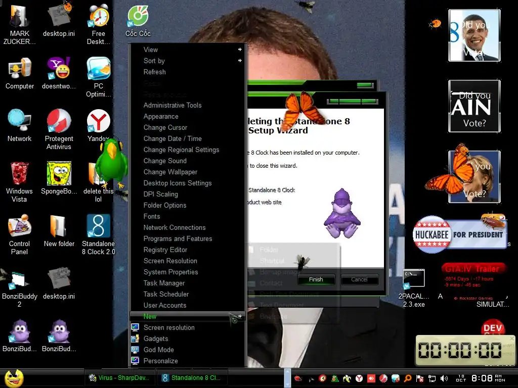Screen dimensions: 518x388
Task: Click System Properties menu entry
Action: click(x=188, y=272)
